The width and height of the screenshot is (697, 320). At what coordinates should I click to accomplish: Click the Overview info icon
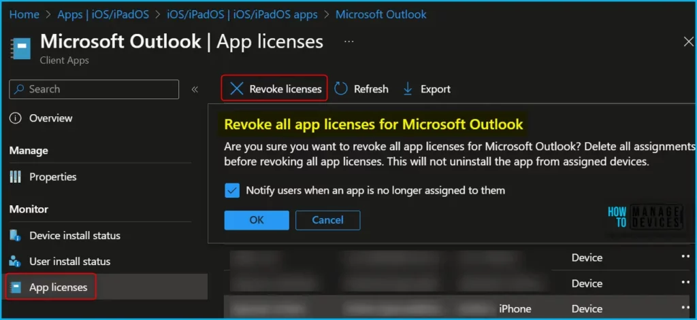(x=15, y=118)
